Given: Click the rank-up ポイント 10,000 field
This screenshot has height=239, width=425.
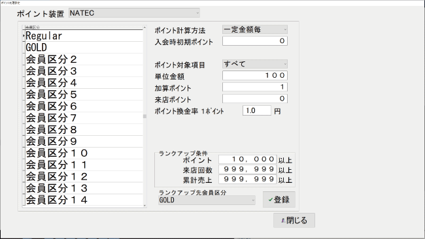Looking at the screenshot, I should (x=247, y=159).
